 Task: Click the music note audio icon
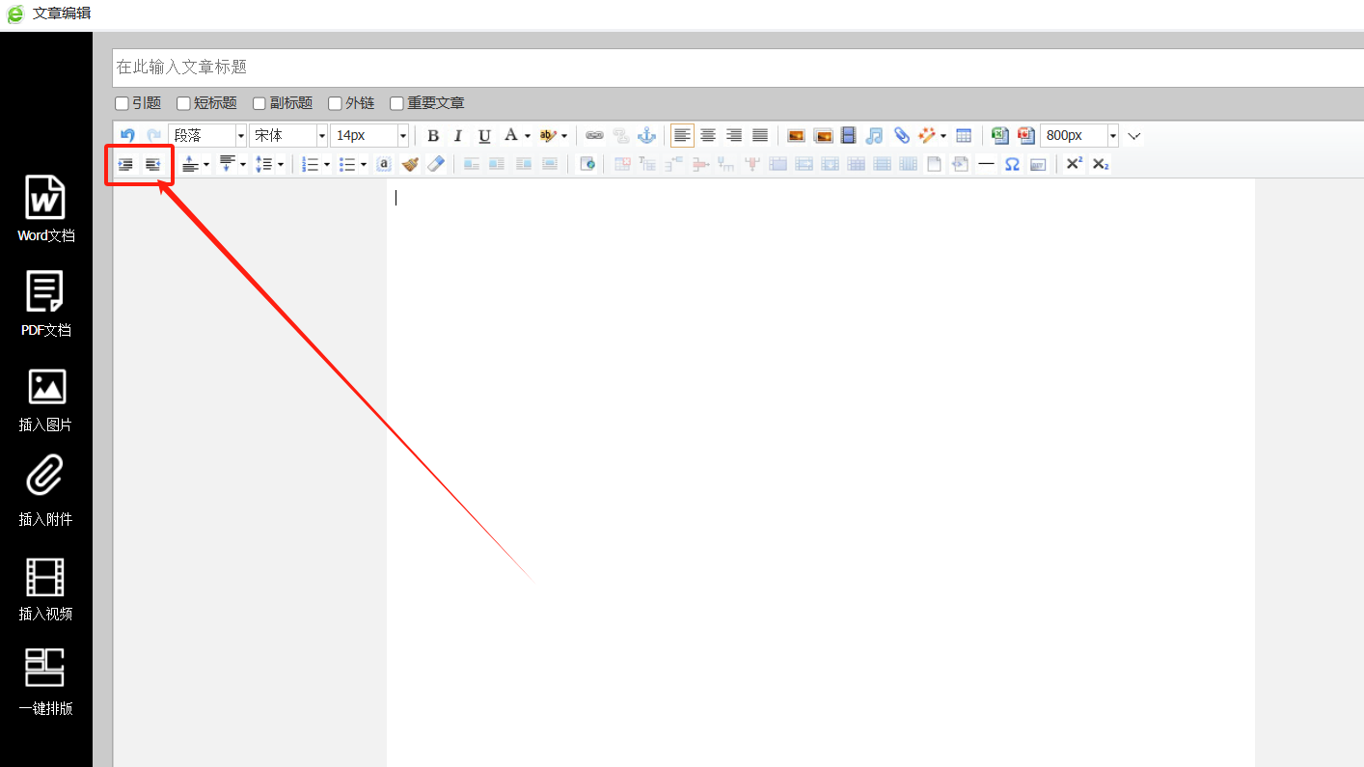874,136
